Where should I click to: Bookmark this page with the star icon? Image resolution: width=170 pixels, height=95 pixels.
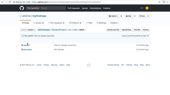(x=159, y=2)
